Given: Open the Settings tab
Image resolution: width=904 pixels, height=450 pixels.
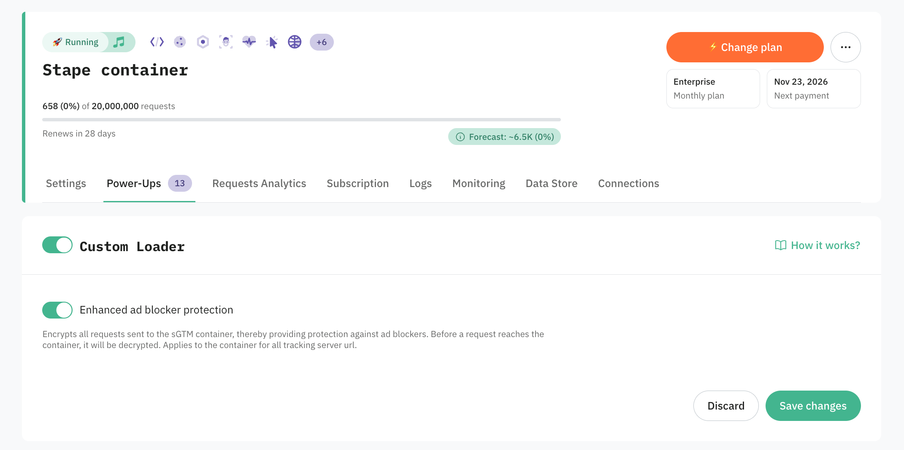Looking at the screenshot, I should tap(66, 183).
